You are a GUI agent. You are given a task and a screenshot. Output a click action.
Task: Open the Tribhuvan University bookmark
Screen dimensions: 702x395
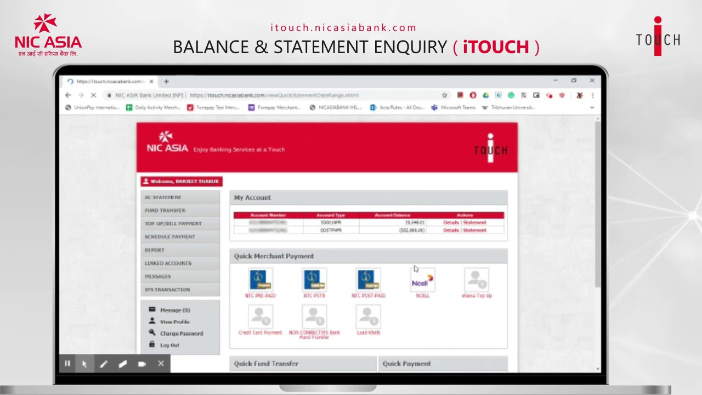[x=508, y=108]
